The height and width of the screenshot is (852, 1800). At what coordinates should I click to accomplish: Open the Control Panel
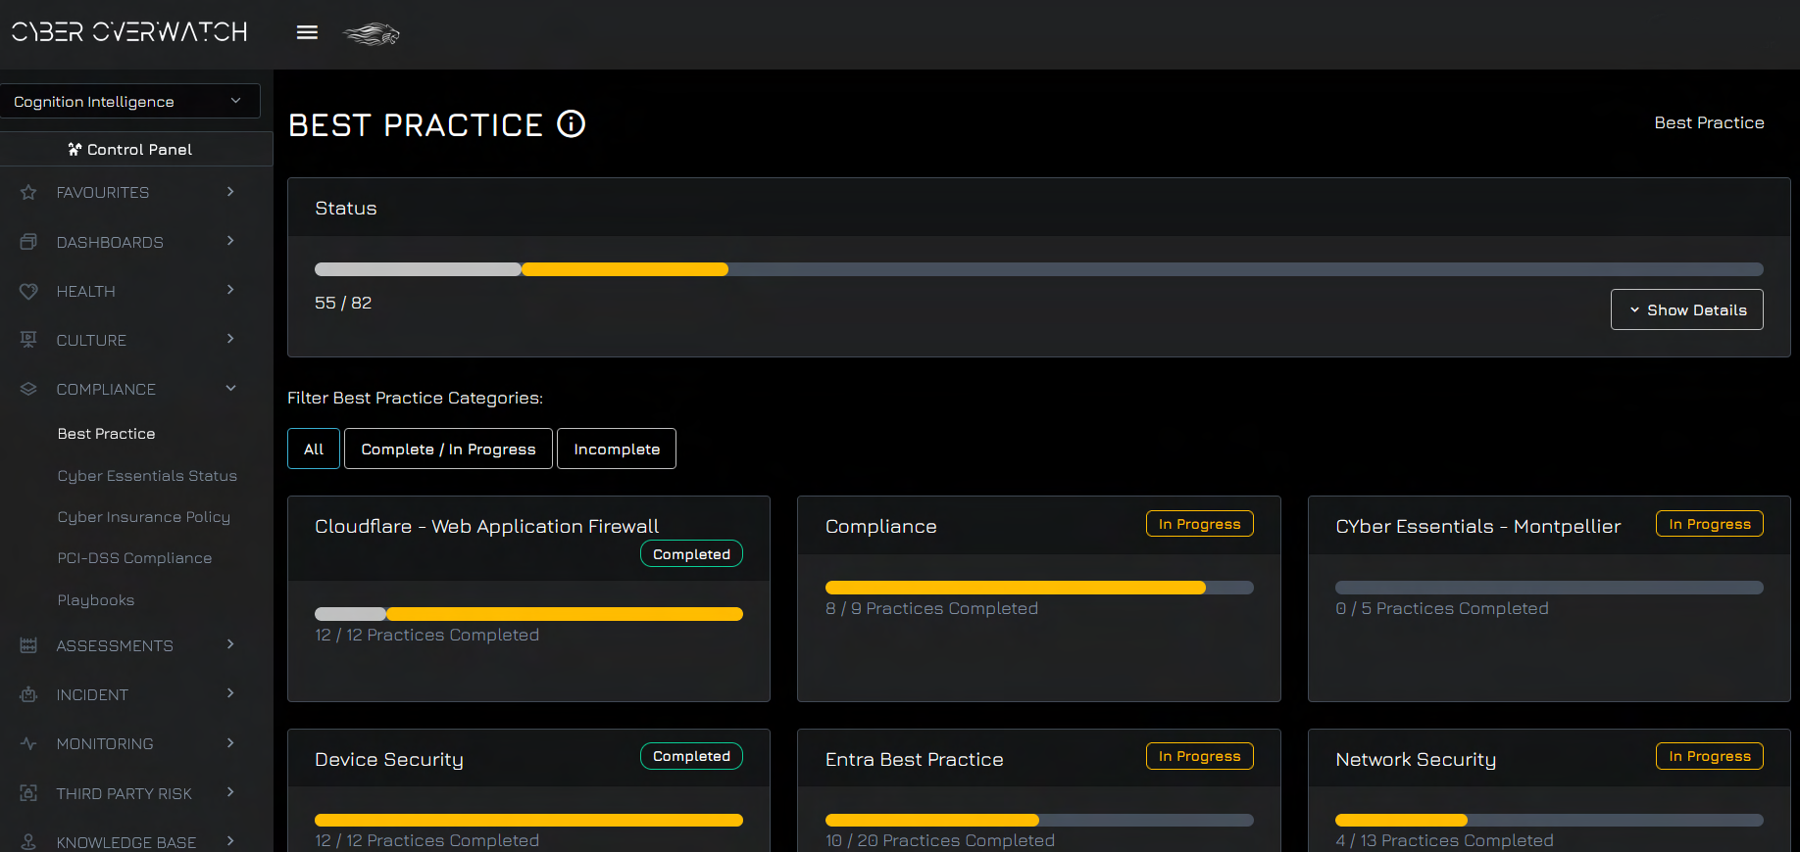136,149
